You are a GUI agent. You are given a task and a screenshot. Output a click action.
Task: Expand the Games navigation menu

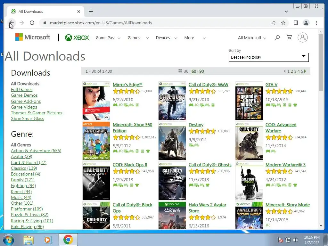point(138,38)
